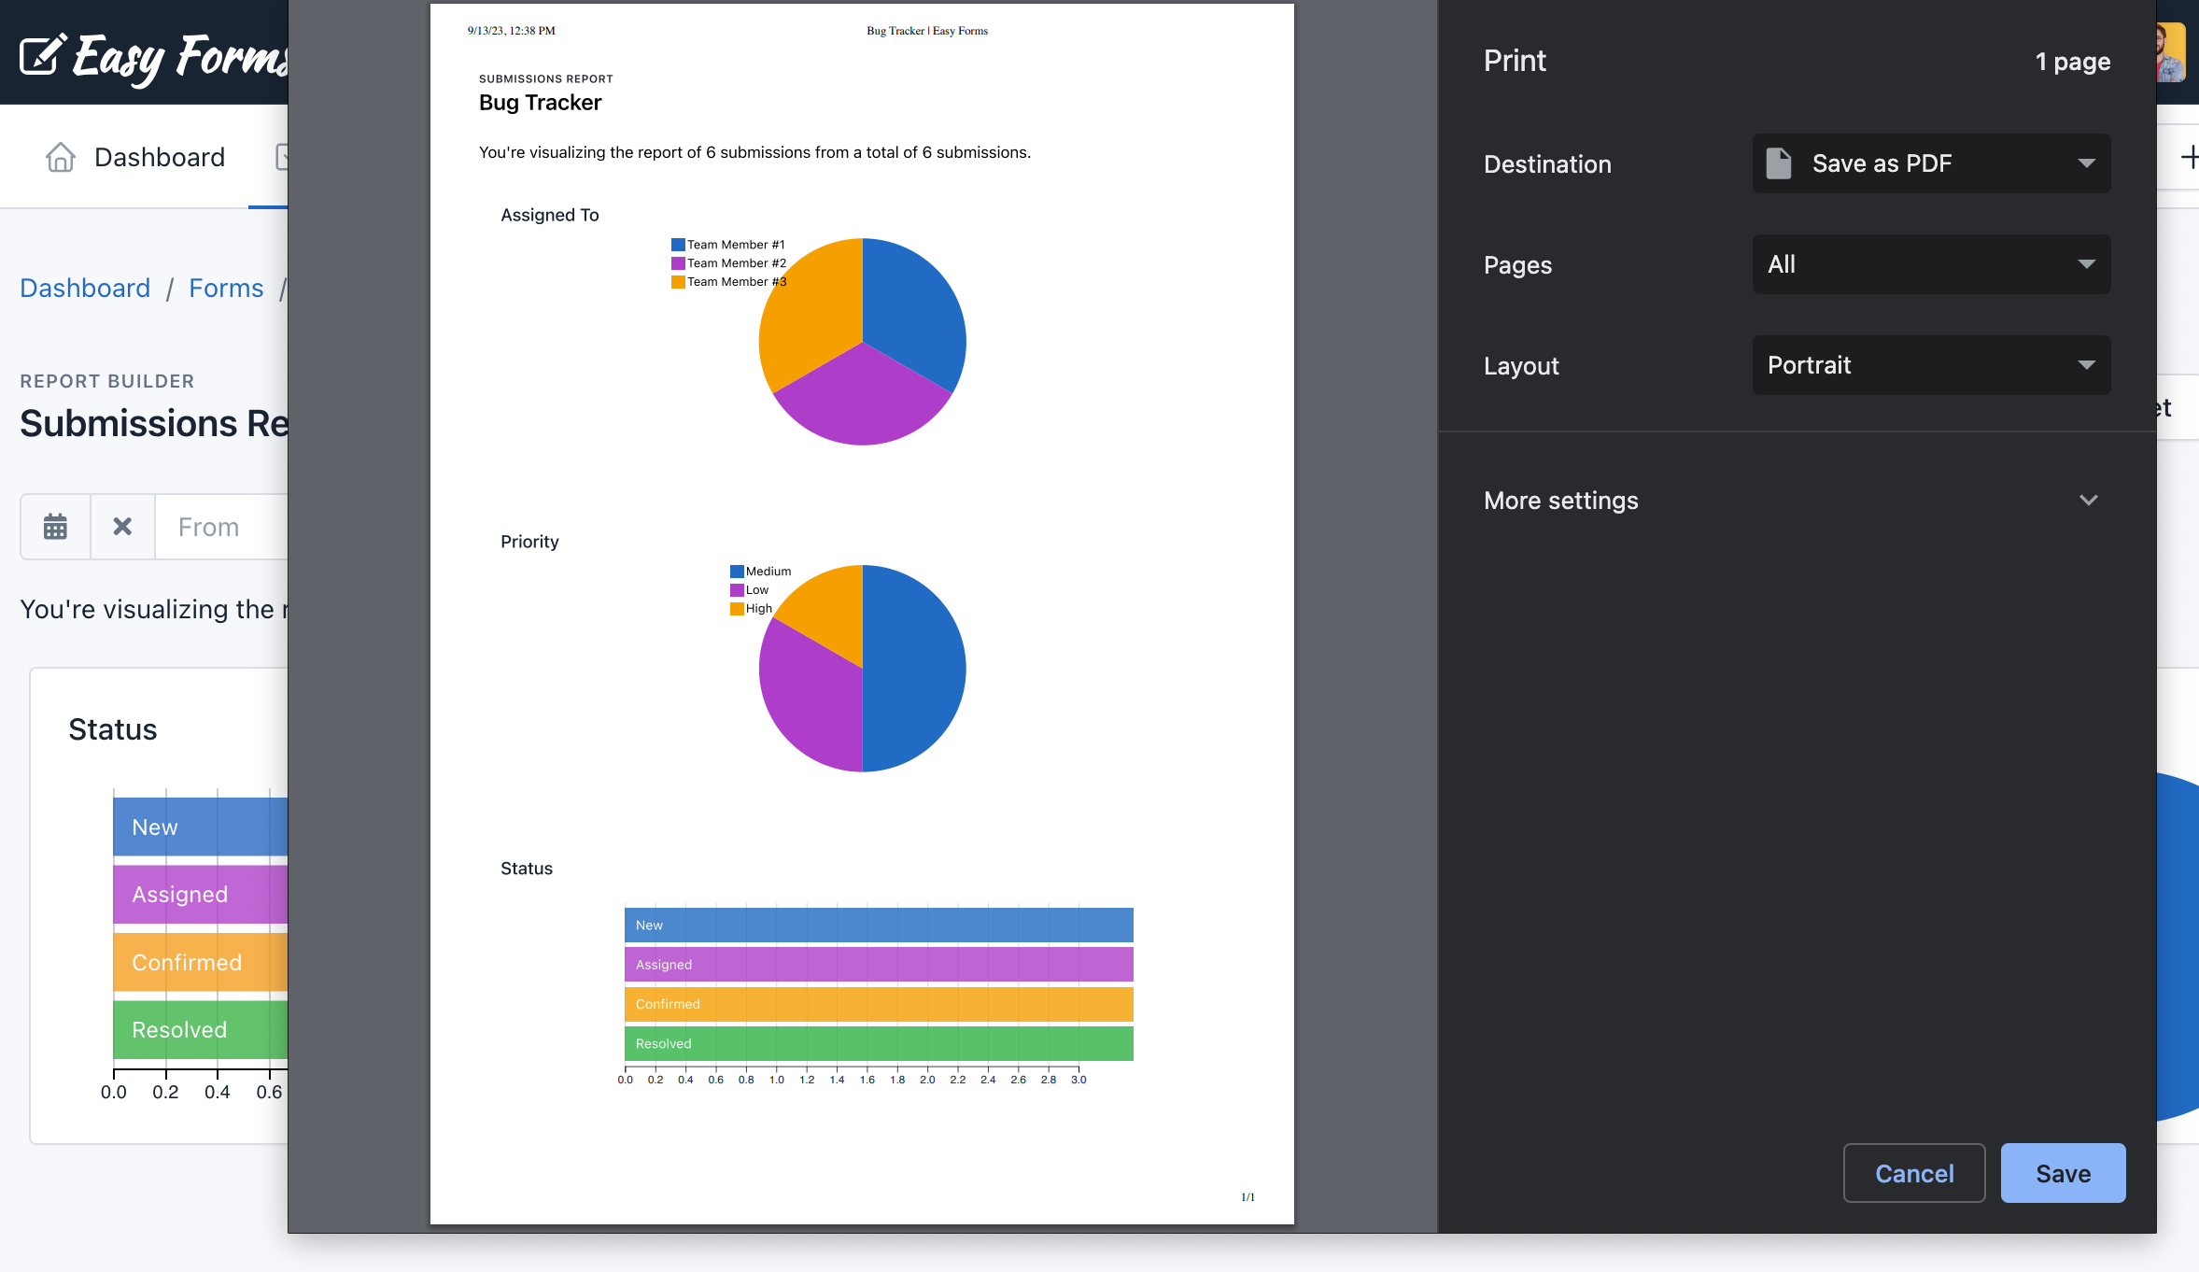Open the Destination dropdown set to Save as PDF
Image resolution: width=2199 pixels, height=1272 pixels.
(1928, 163)
